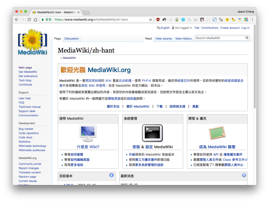The image size is (269, 203).
Task: Open Statistics sidebar link
Action: click(24, 142)
